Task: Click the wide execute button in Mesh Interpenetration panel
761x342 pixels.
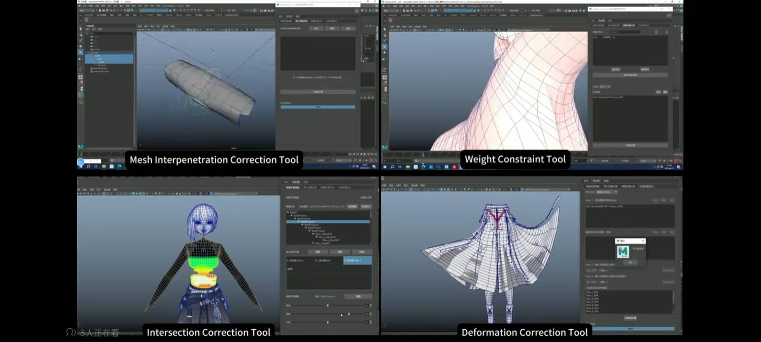Action: [x=318, y=92]
